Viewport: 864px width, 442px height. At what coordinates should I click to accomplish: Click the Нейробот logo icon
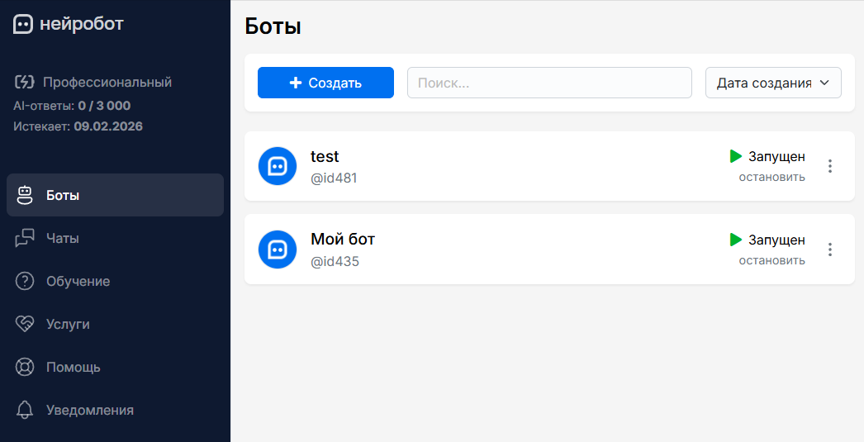tap(23, 24)
